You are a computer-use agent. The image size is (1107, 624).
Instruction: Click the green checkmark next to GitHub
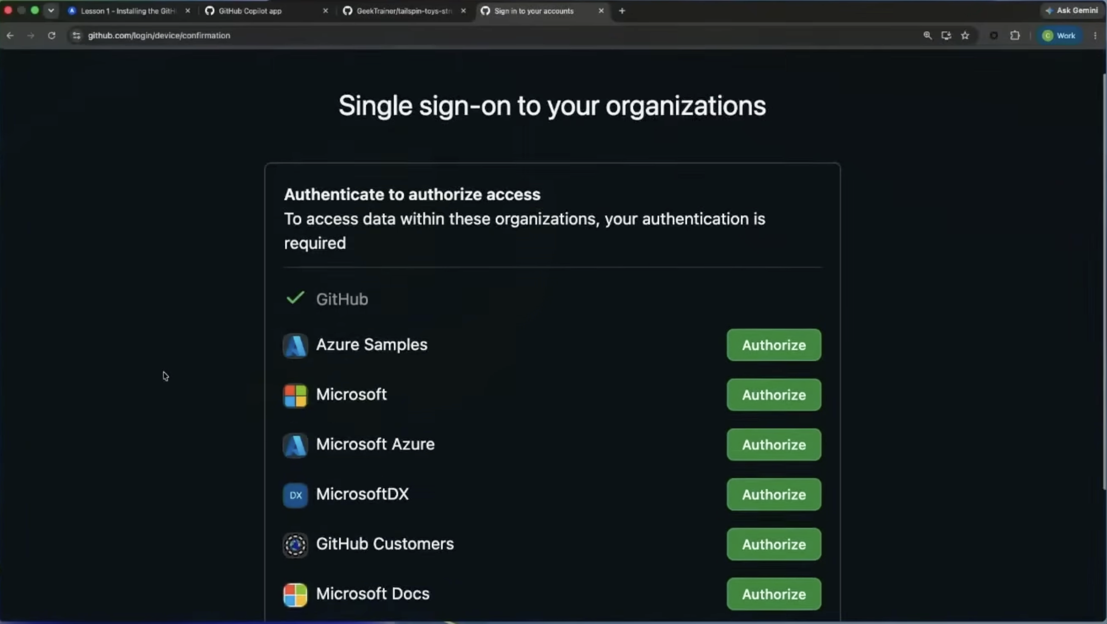[x=295, y=298]
